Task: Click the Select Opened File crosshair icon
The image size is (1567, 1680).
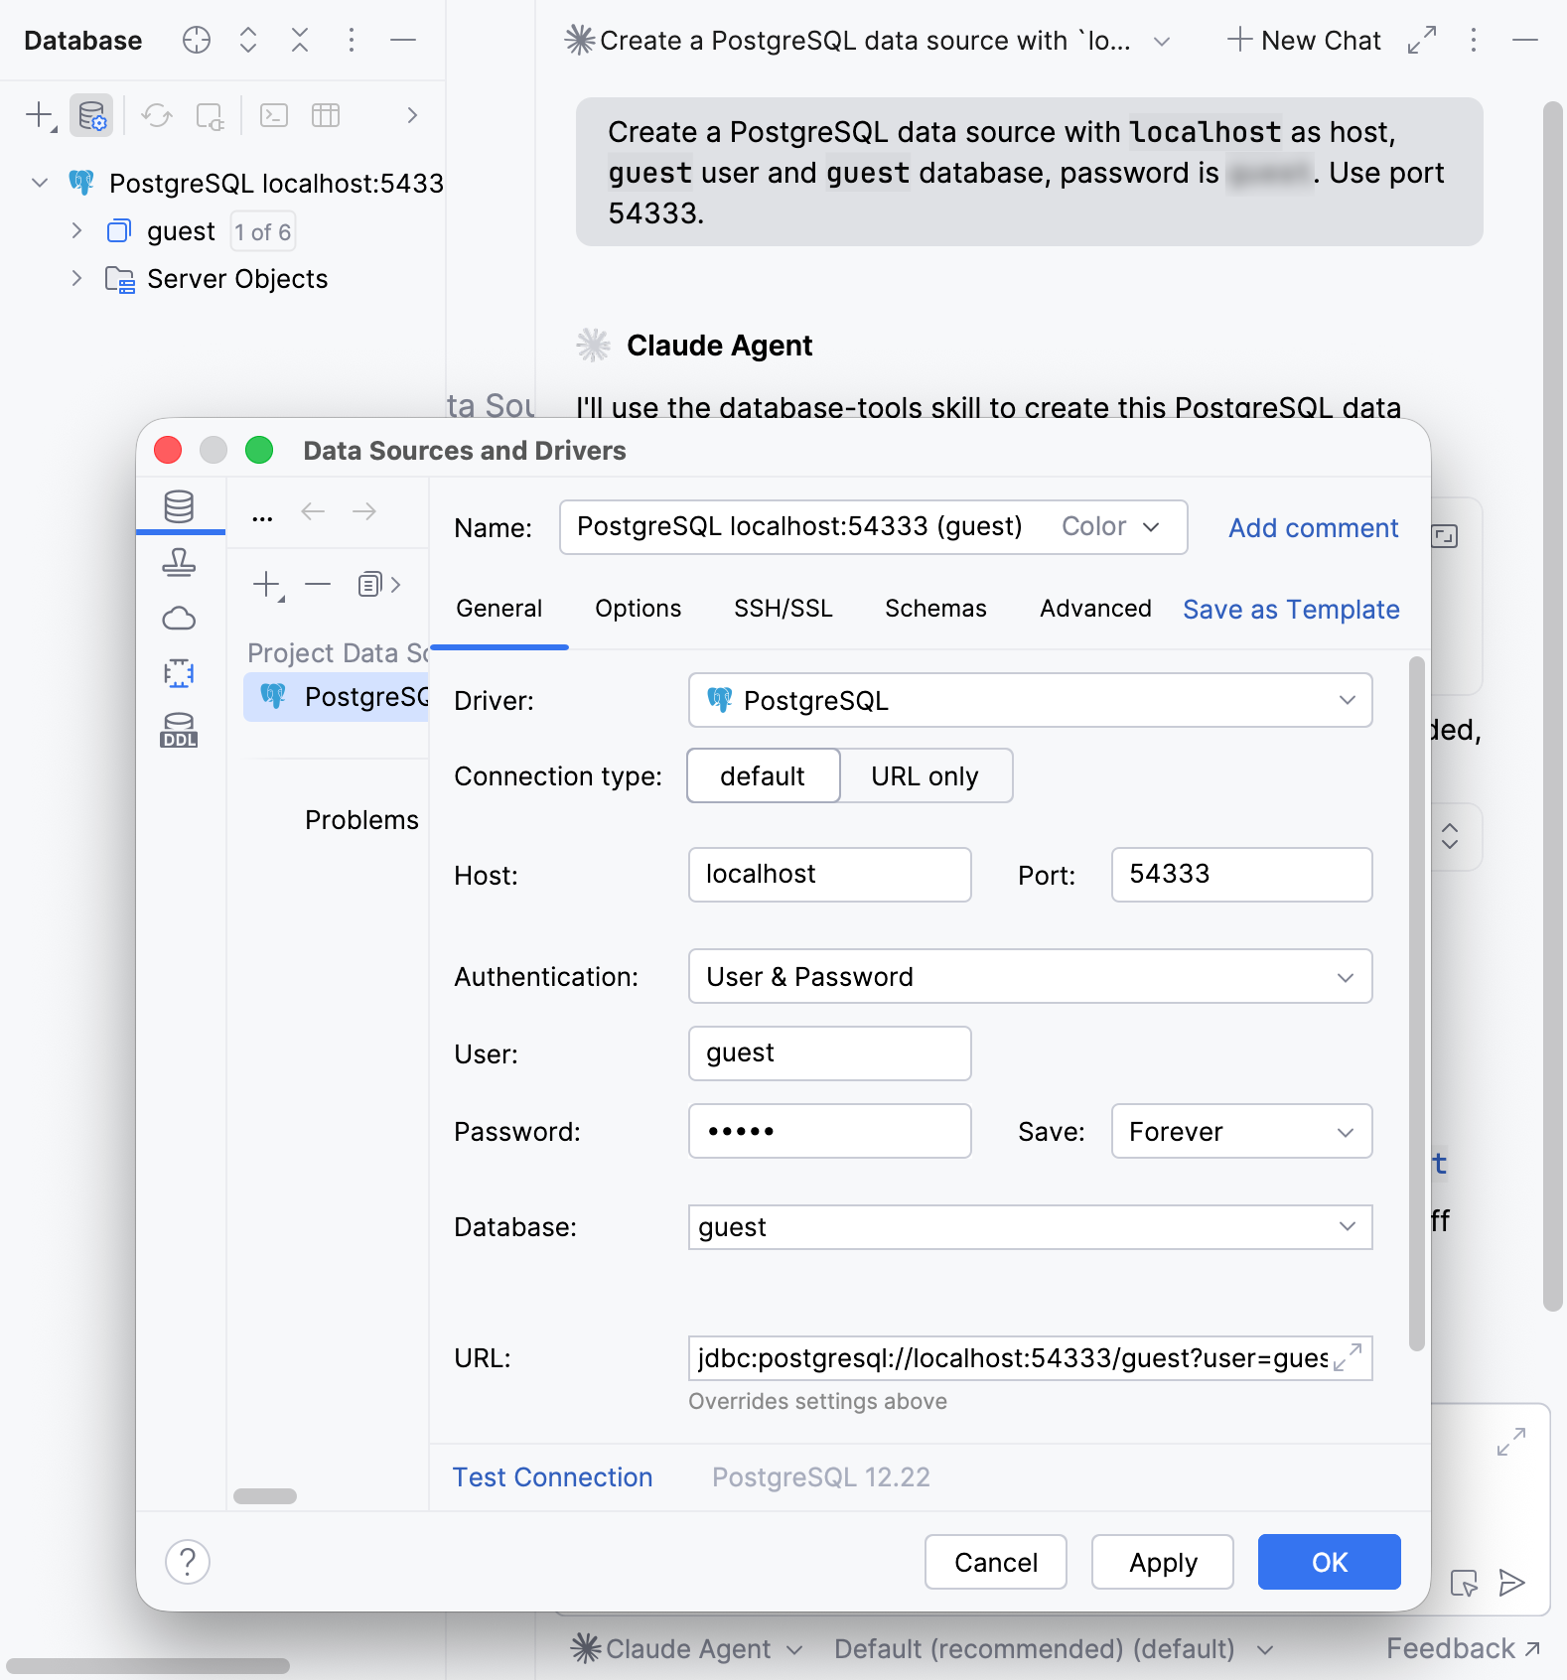Action: tap(197, 40)
